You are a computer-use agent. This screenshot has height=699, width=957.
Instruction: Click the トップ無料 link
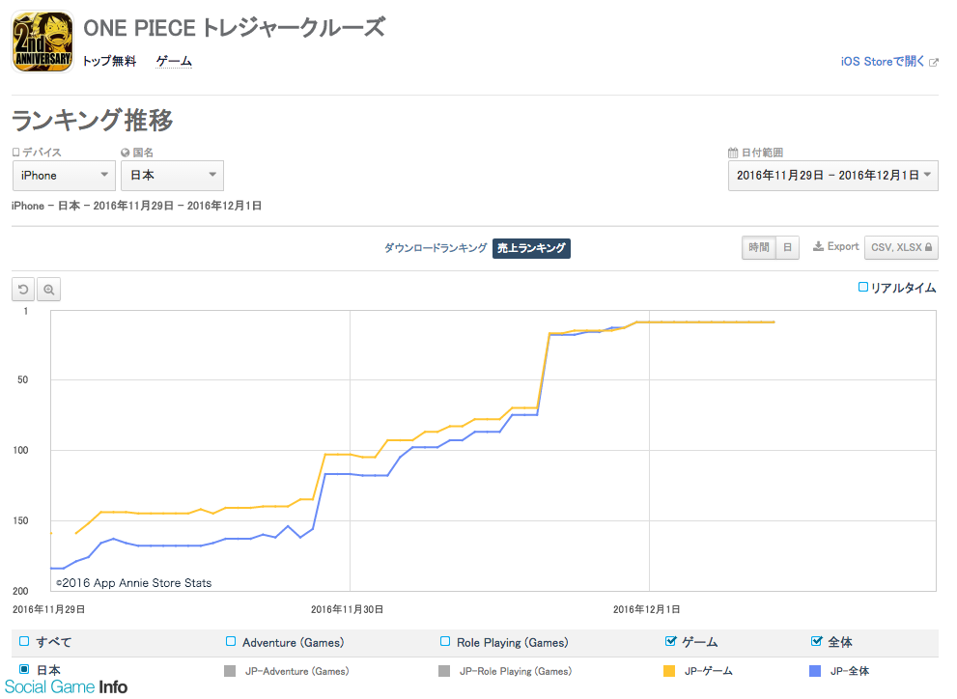tap(109, 61)
